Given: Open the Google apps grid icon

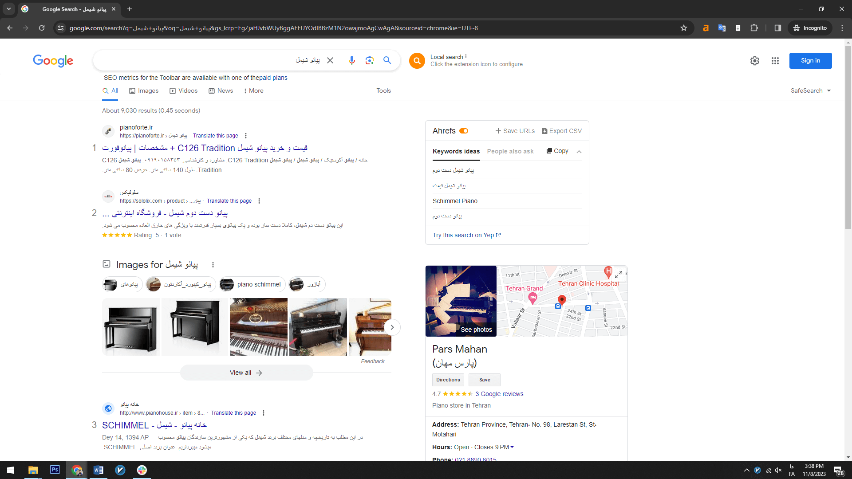Looking at the screenshot, I should 775,61.
